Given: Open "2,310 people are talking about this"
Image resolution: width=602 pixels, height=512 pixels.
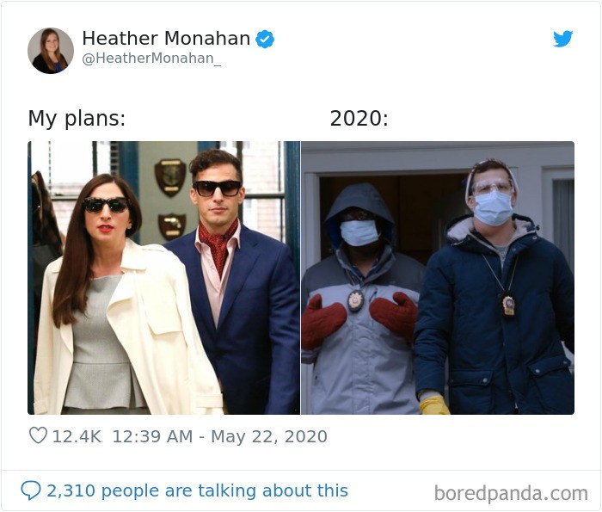Looking at the screenshot, I should pyautogui.click(x=197, y=490).
